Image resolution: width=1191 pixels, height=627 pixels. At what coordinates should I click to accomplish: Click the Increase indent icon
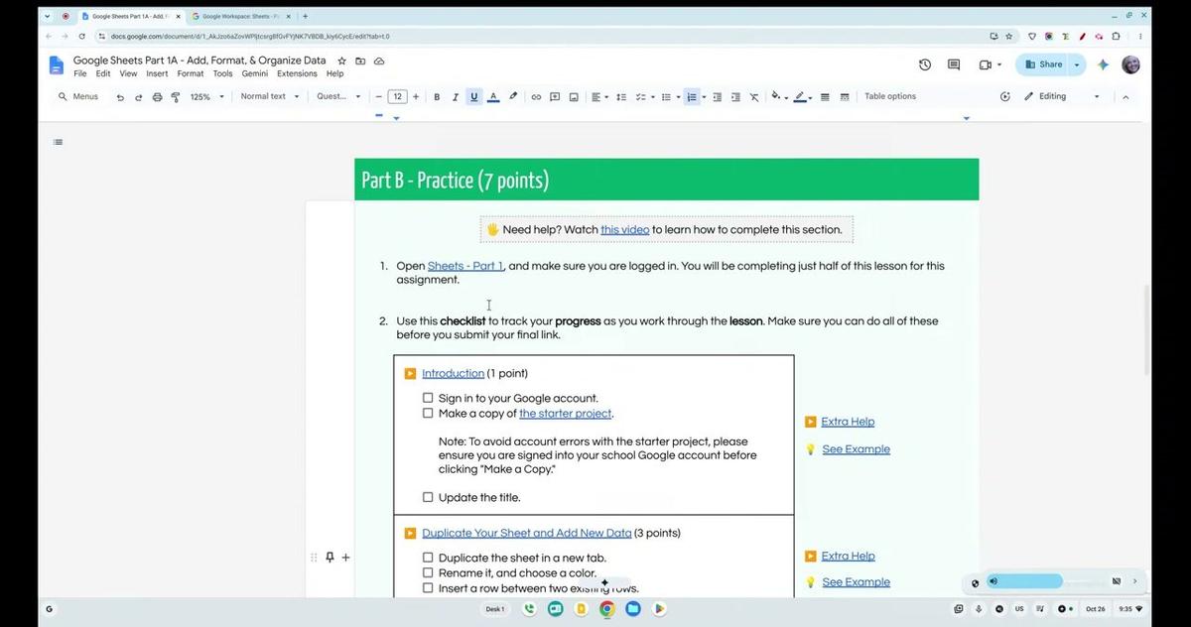[x=735, y=97]
